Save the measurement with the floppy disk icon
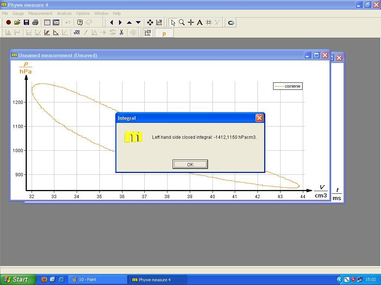Image resolution: width=381 pixels, height=285 pixels. tap(26, 23)
